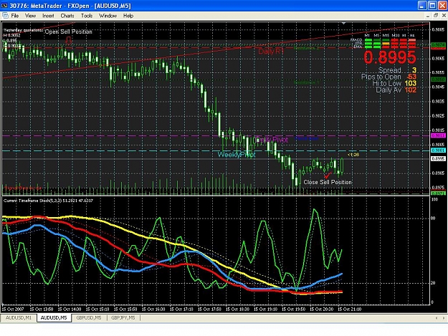Click the Yesterday quotations heading
The height and width of the screenshot is (336, 448).
point(24,29)
